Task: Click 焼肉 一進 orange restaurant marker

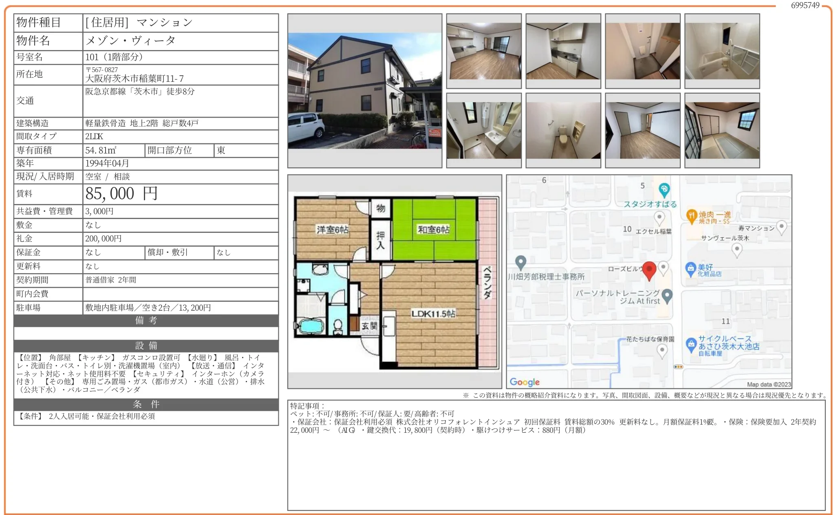Action: [x=692, y=216]
